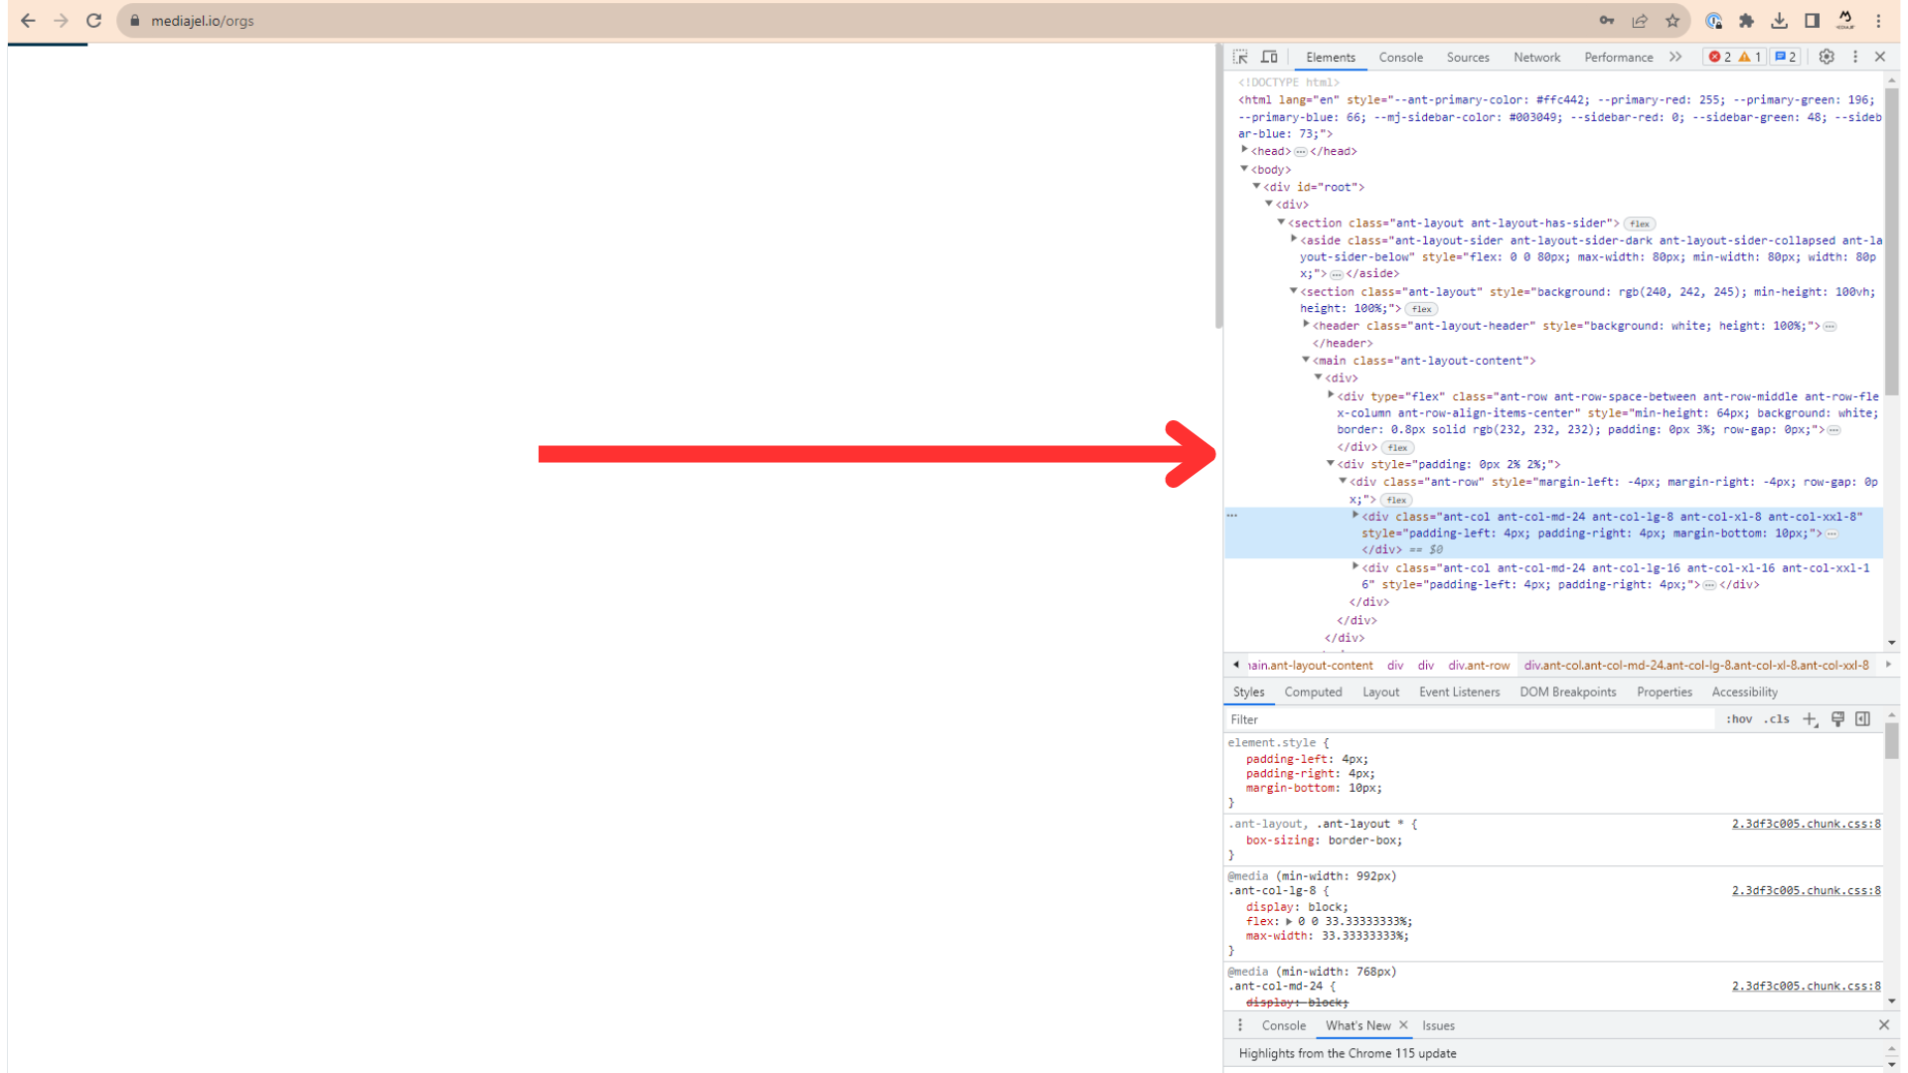The width and height of the screenshot is (1908, 1073).
Task: Toggle the .cls class editor
Action: click(1778, 718)
